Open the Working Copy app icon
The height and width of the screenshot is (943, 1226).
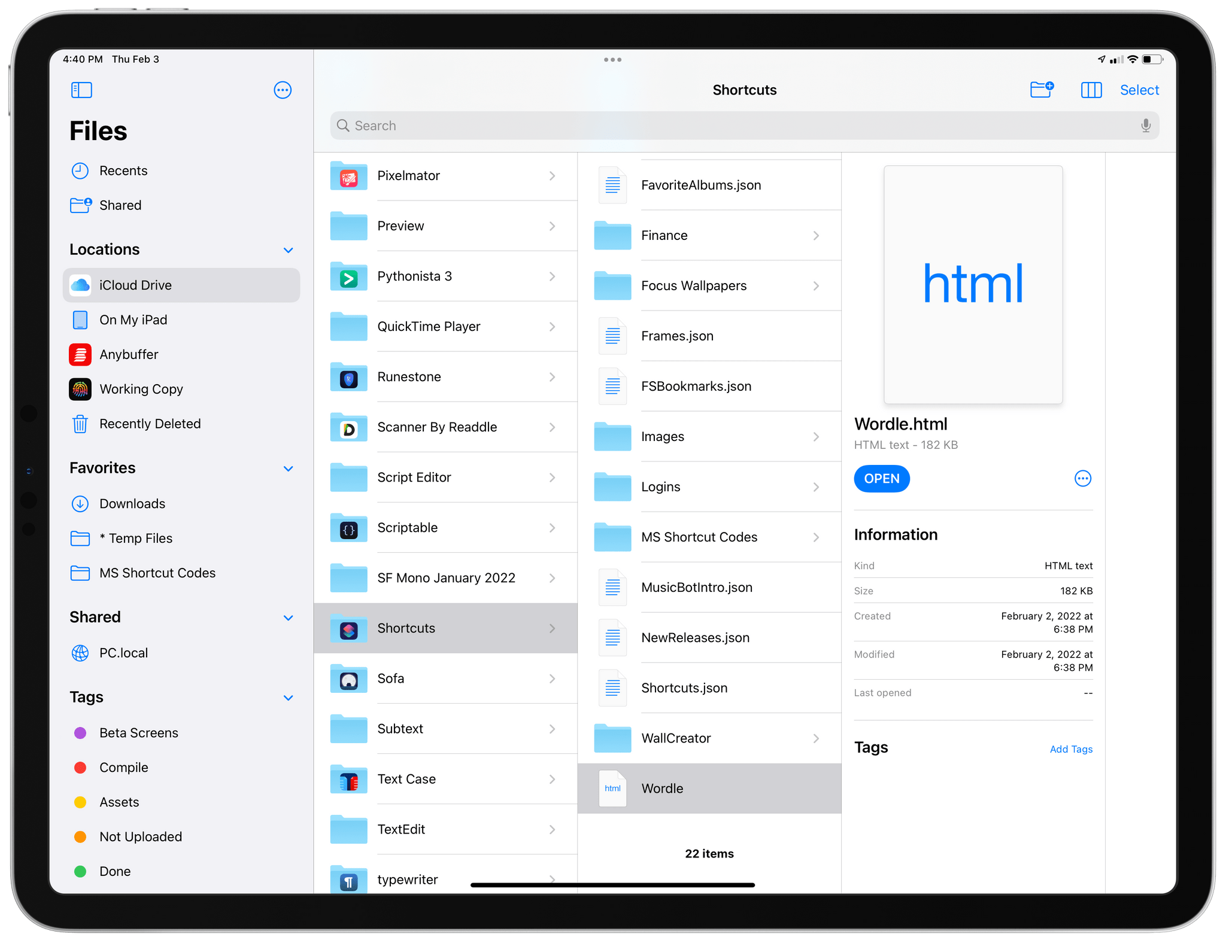point(81,388)
